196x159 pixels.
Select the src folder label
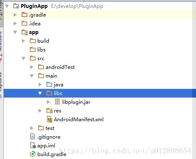pos(41,59)
